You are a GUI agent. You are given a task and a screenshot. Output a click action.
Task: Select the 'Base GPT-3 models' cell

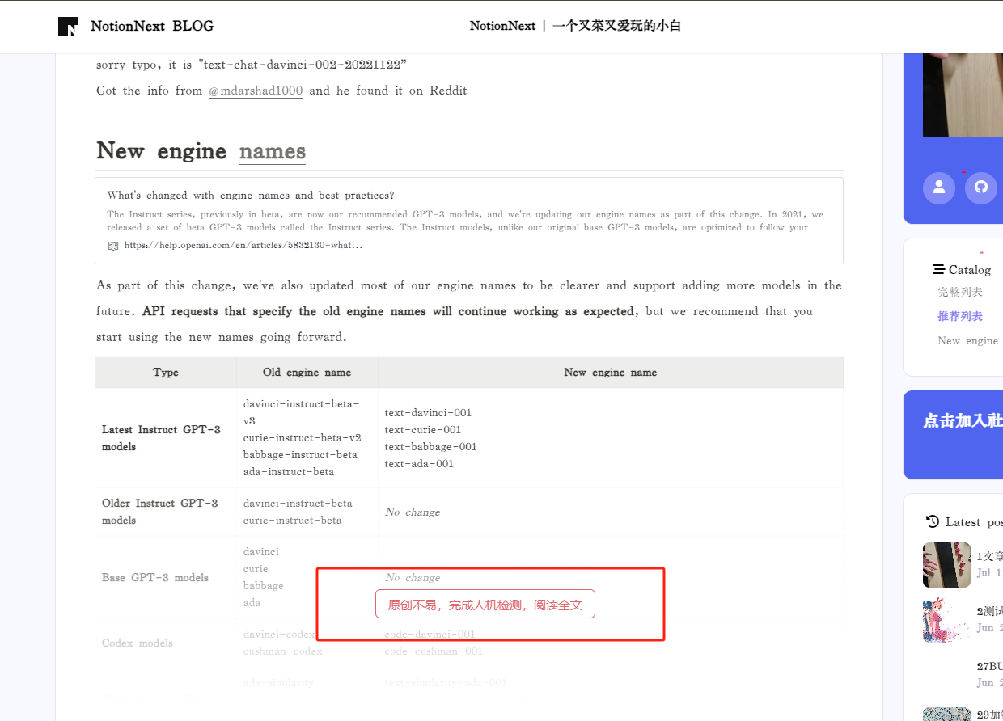pyautogui.click(x=166, y=578)
